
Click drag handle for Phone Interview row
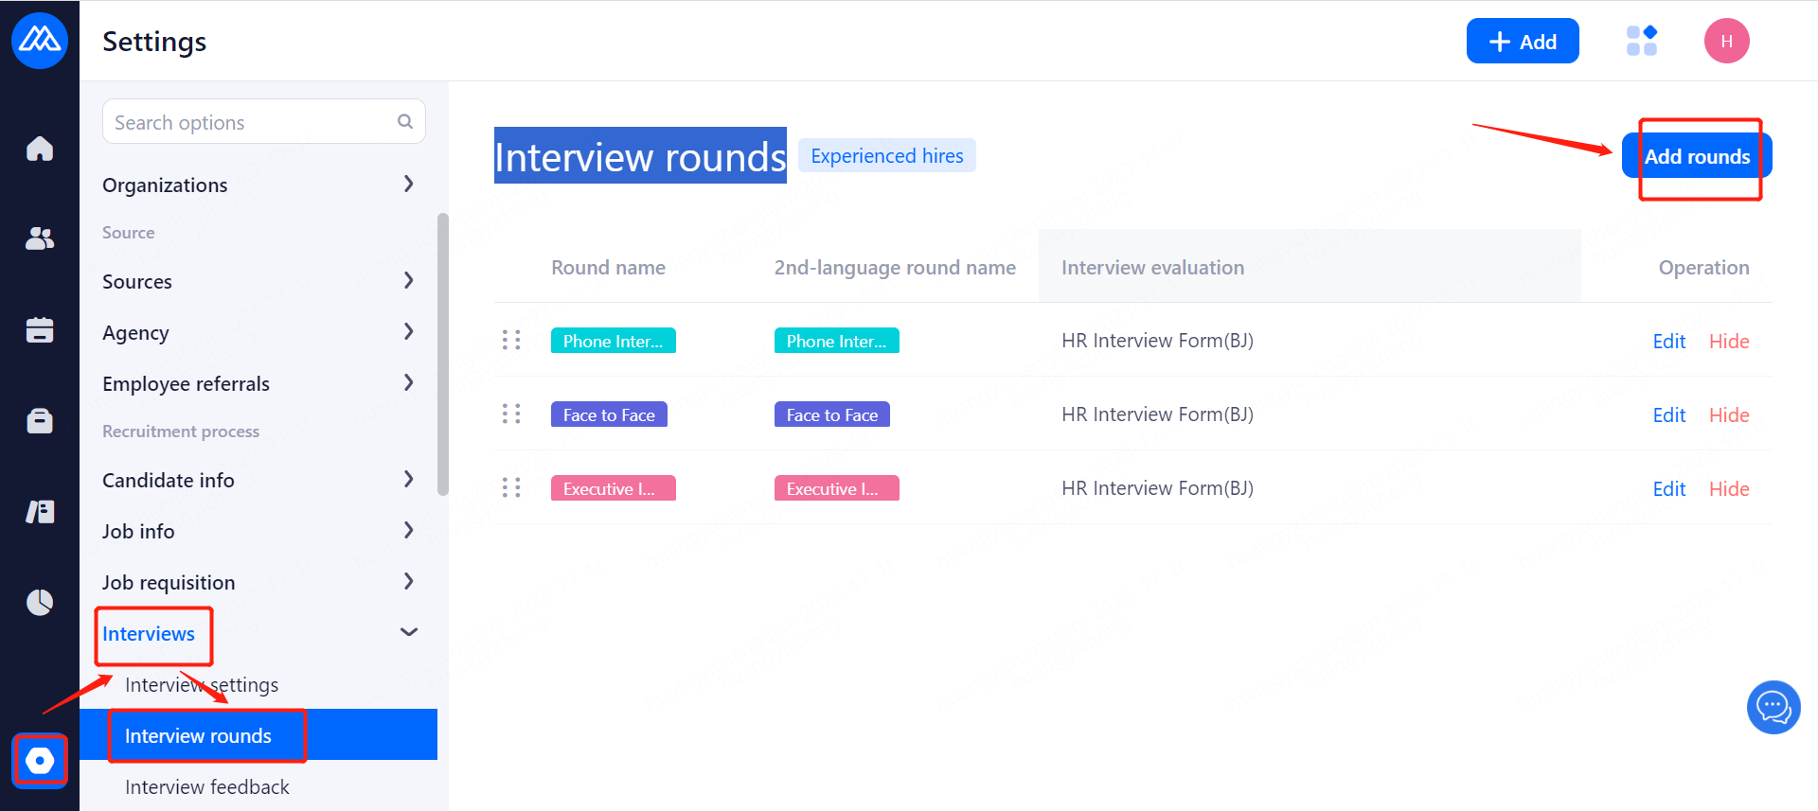pos(511,341)
